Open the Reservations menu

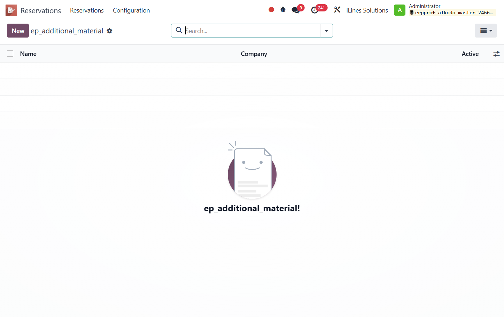click(87, 10)
